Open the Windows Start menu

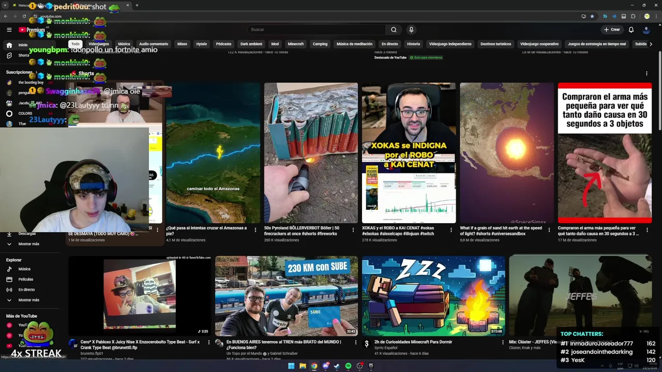[x=291, y=366]
